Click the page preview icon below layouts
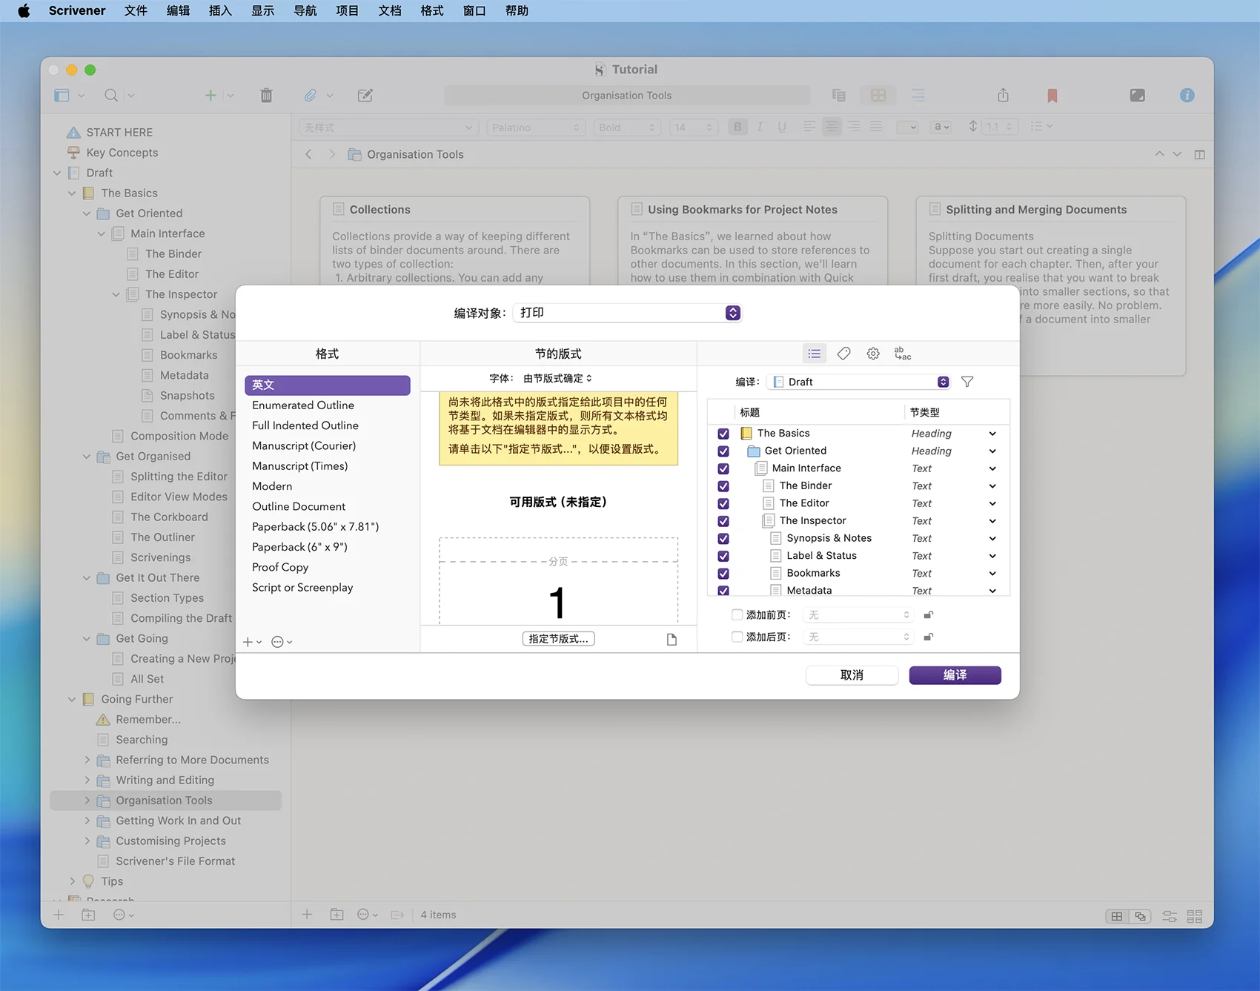The image size is (1260, 991). [672, 639]
